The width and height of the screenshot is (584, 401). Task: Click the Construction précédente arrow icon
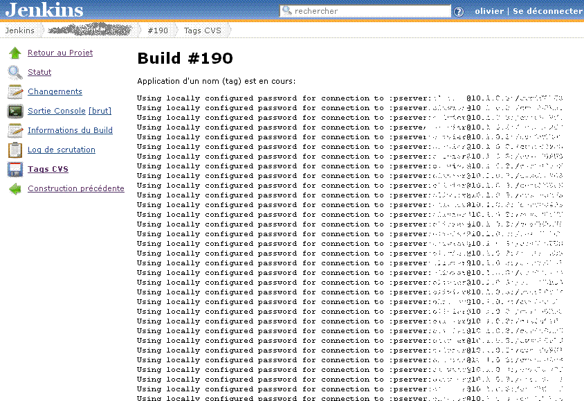15,189
